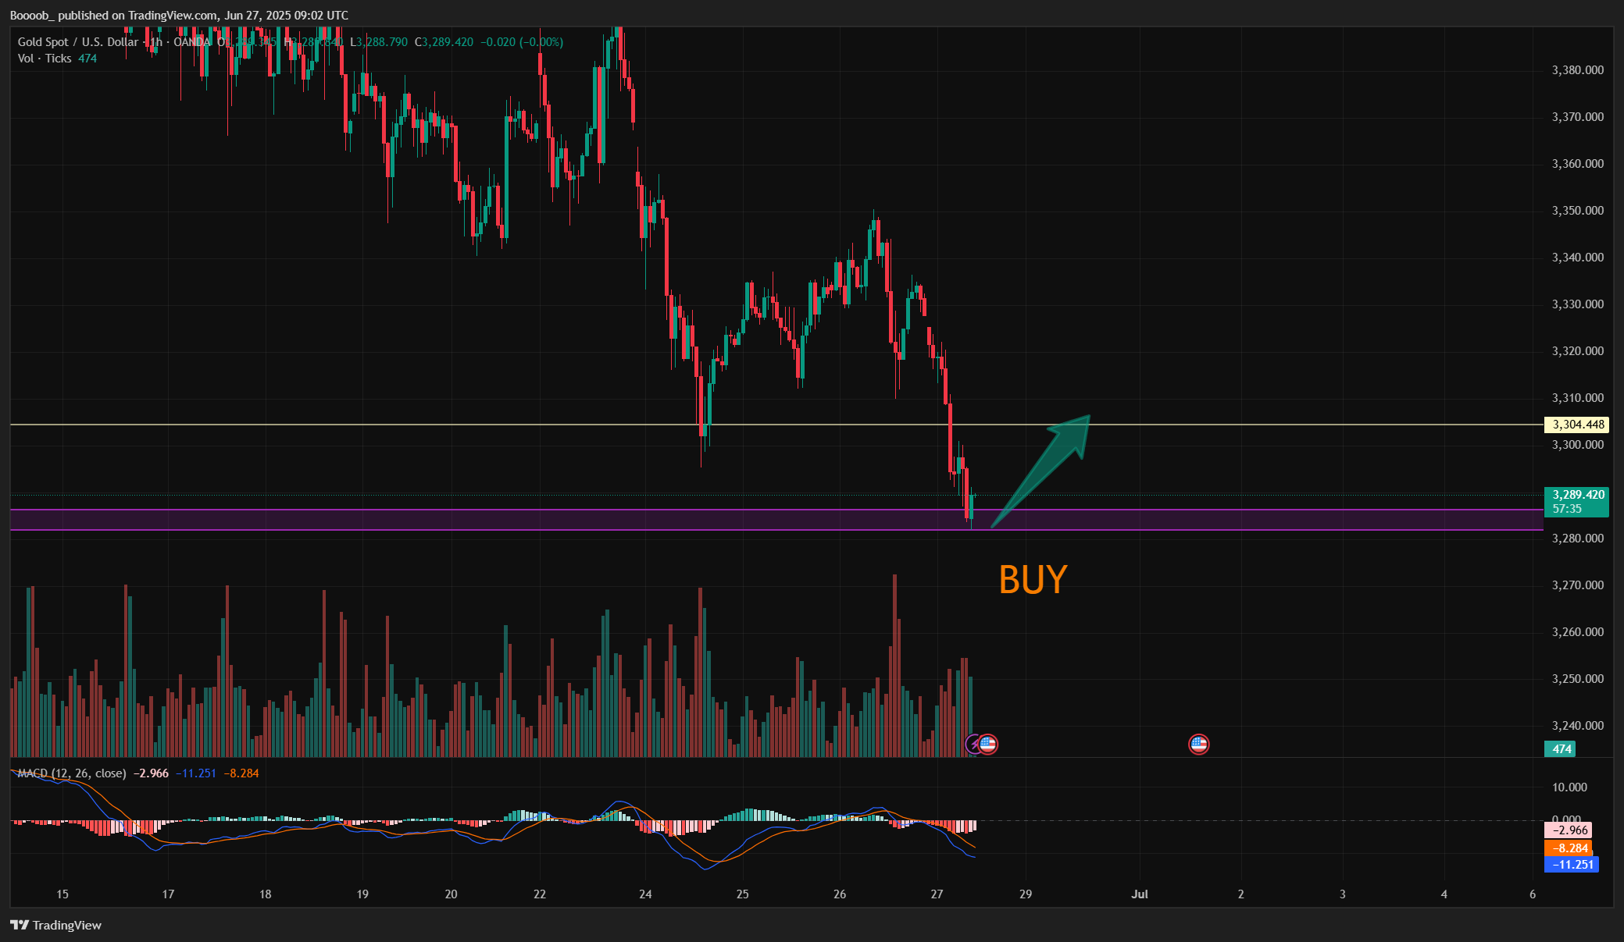1624x942 pixels.
Task: Click the 26 date label on time axis
Action: (840, 894)
